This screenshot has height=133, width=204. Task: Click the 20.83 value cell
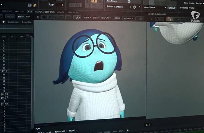coord(4,94)
